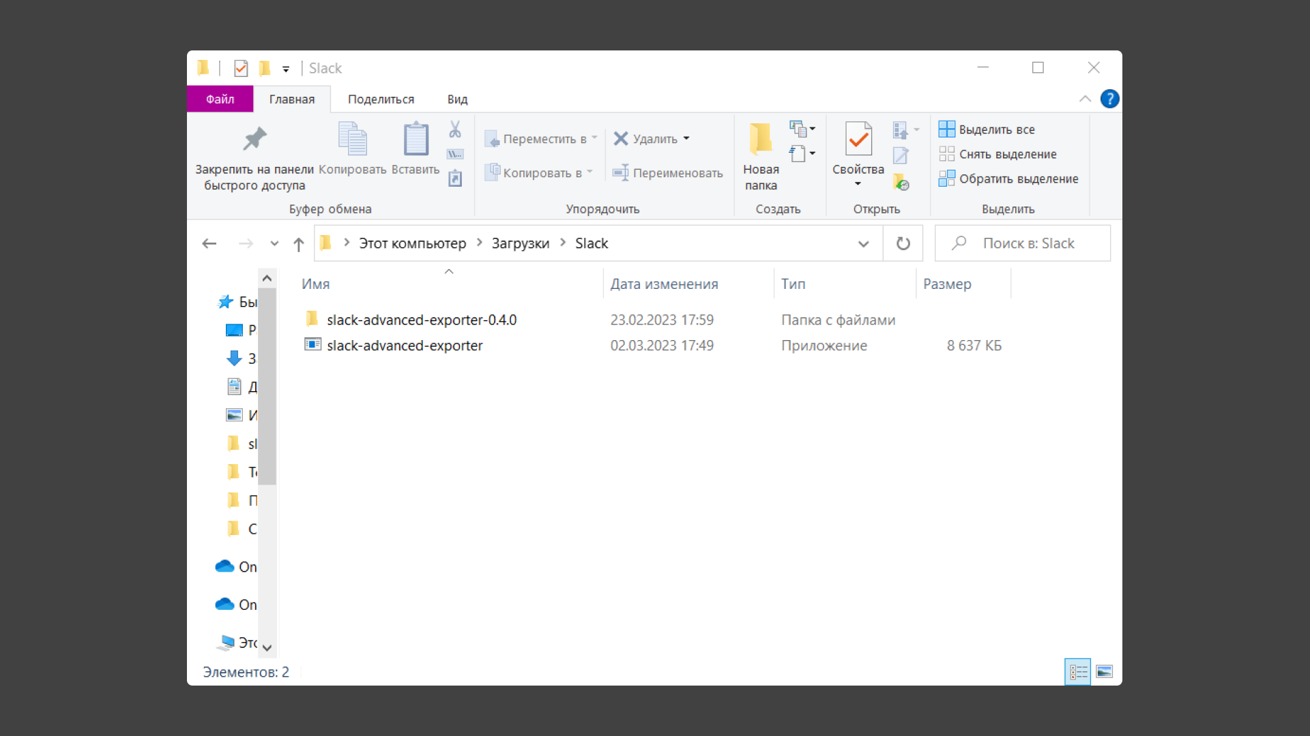1310x736 pixels.
Task: Click the Pin to Quick Access icon
Action: [x=254, y=140]
